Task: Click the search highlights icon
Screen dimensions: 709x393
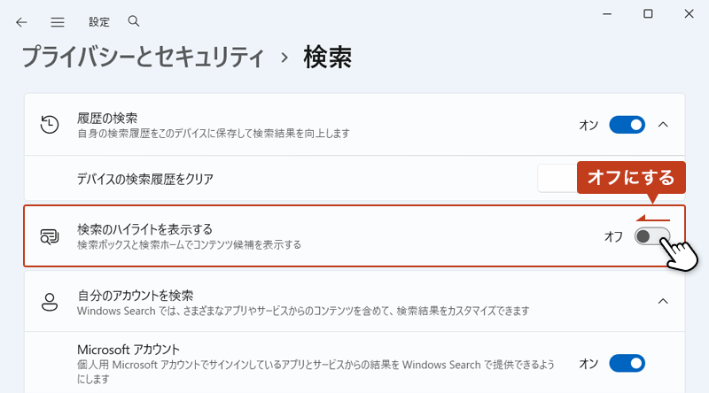Action: (x=51, y=236)
